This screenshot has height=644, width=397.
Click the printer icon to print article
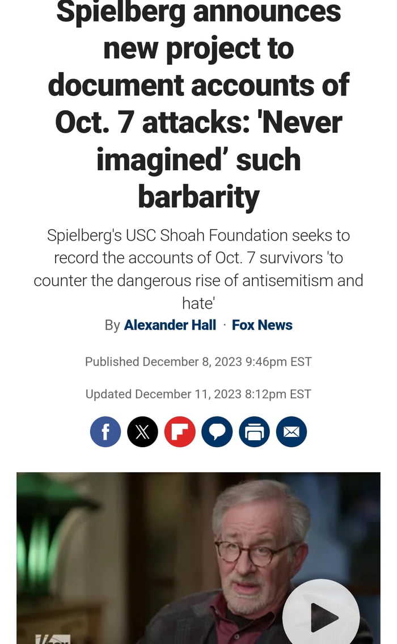[x=254, y=432]
